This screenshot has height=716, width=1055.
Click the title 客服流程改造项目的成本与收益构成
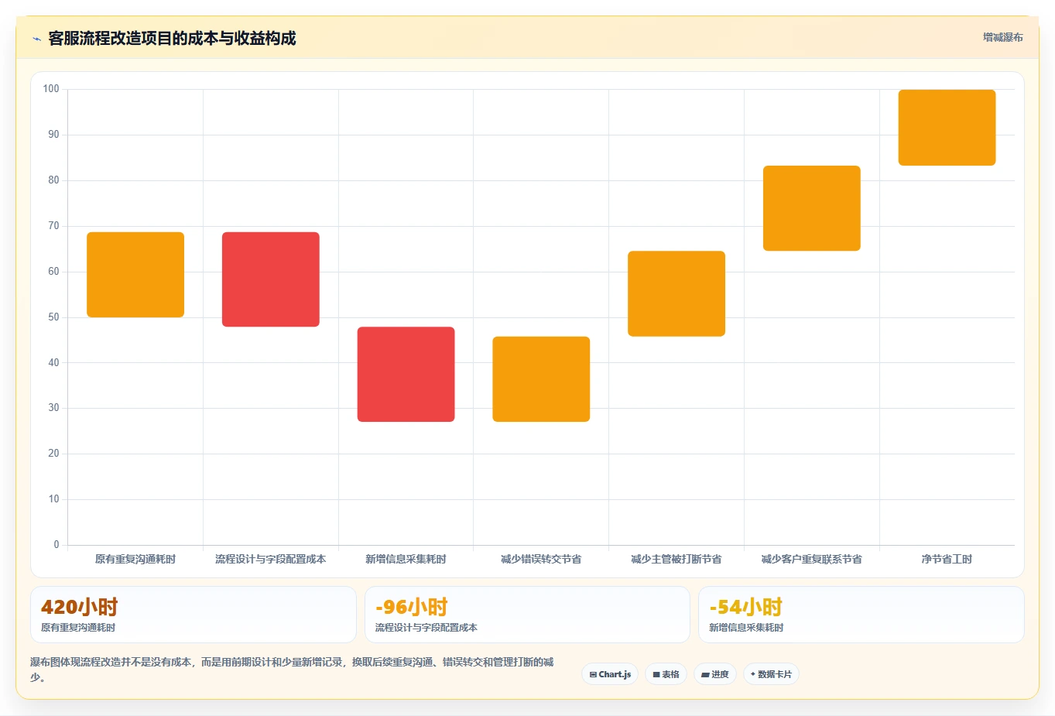pos(172,39)
